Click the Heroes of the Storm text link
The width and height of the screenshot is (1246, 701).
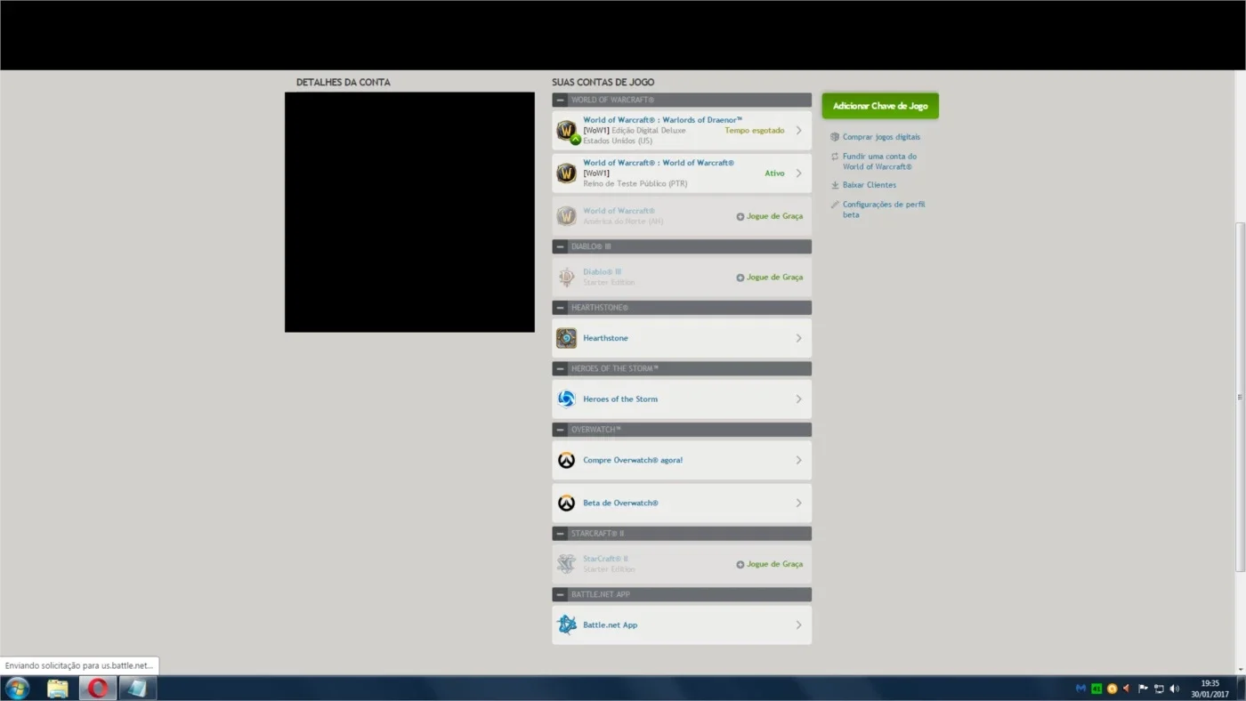[x=620, y=399]
